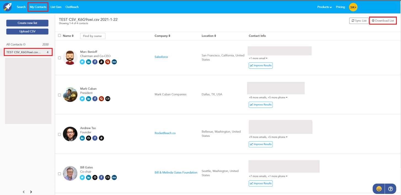401x195 pixels.
Task: Open Andrew Tso's GitHub icon
Action: coord(88,138)
